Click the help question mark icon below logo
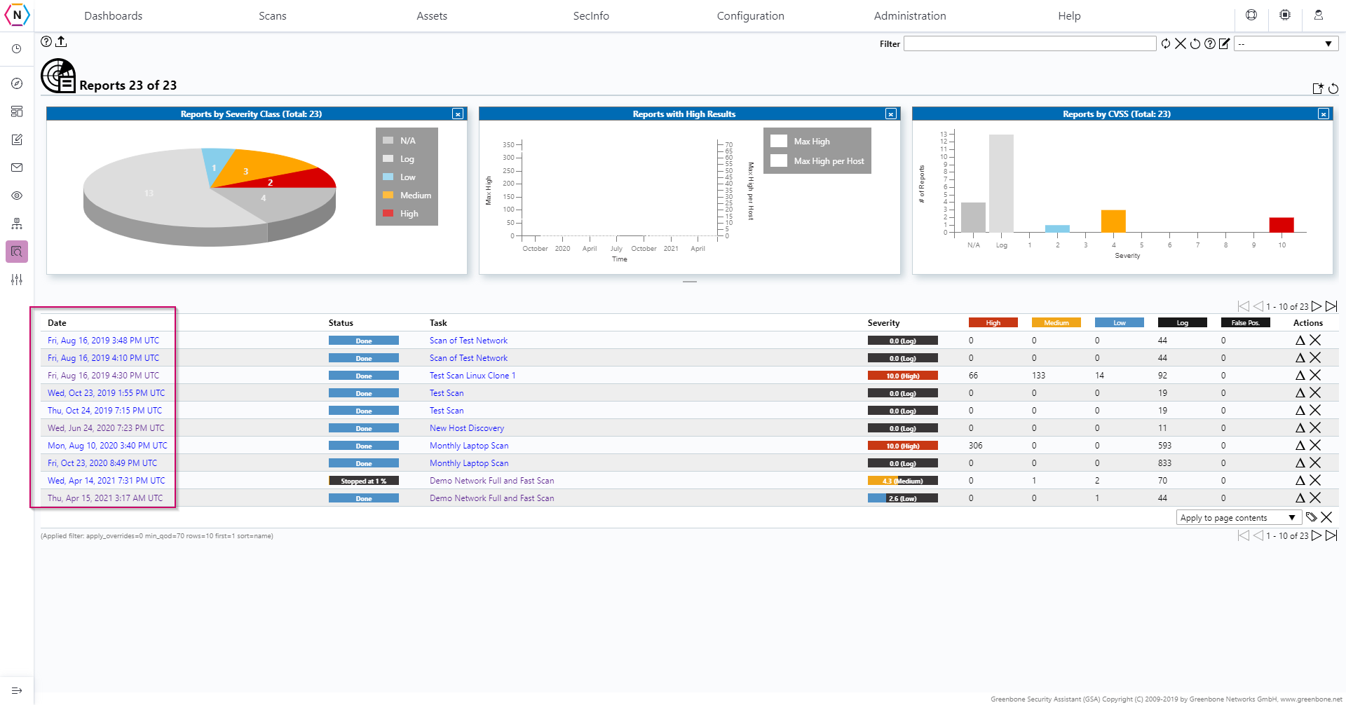Image resolution: width=1346 pixels, height=705 pixels. (46, 41)
